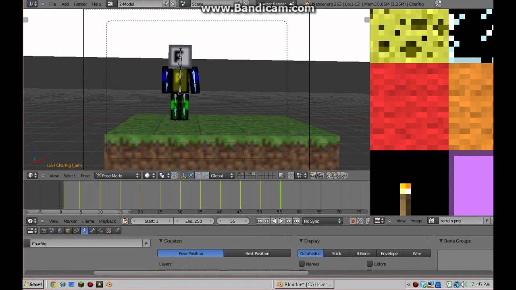Open the Pose Mode selector
This screenshot has width=516, height=290.
pos(117,176)
